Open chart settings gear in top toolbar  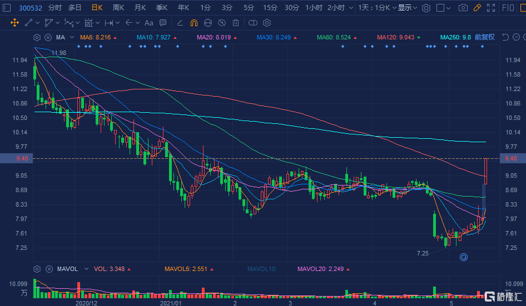click(x=426, y=8)
